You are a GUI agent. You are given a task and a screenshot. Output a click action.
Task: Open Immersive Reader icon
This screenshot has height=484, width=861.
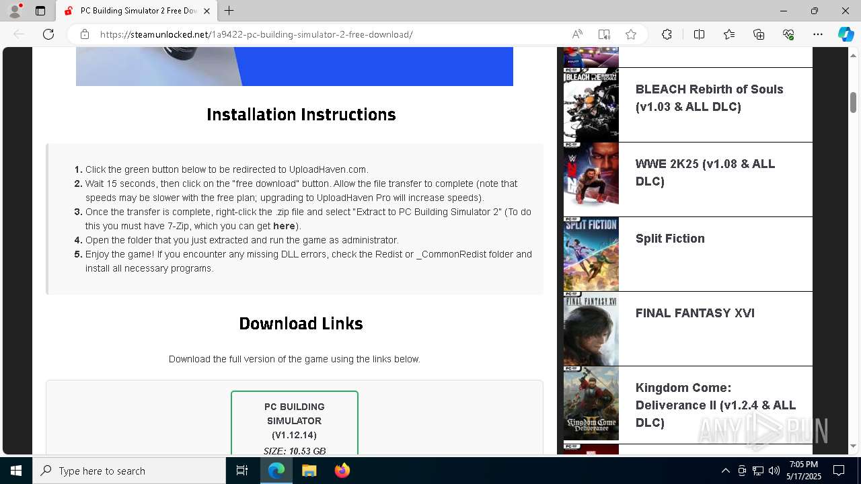[x=604, y=34]
